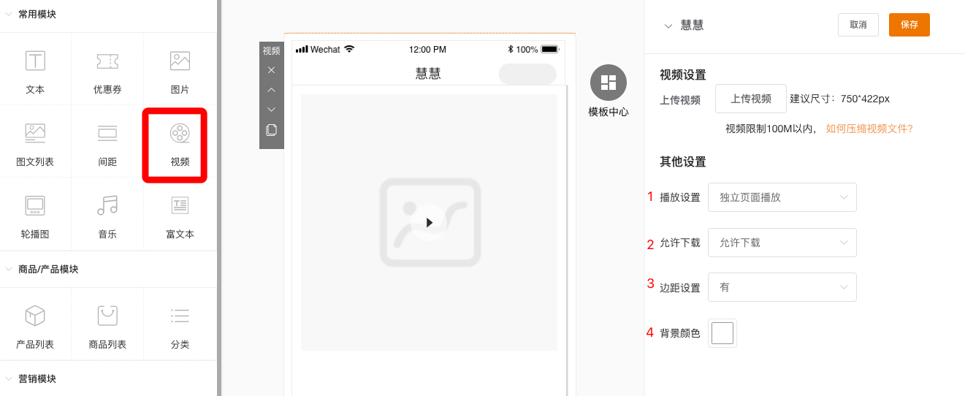Open the 模板中心 template center
The height and width of the screenshot is (396, 965).
(x=608, y=83)
